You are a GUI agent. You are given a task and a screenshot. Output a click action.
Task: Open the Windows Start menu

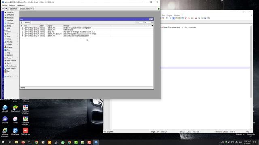[x=3, y=142]
